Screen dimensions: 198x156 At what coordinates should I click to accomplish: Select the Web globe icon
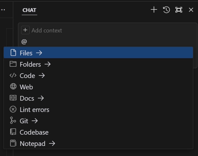[13, 86]
